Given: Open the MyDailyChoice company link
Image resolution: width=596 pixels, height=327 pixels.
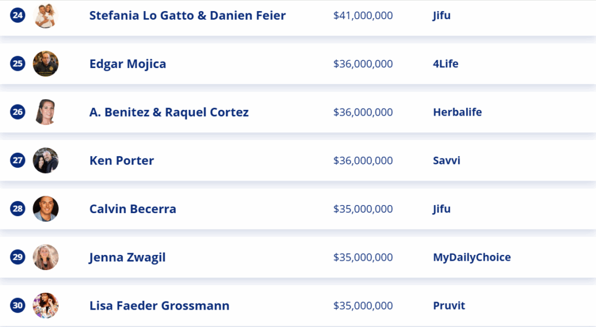Looking at the screenshot, I should coord(471,257).
